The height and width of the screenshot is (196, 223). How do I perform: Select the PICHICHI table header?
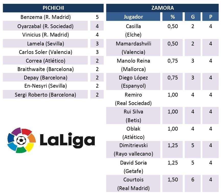tap(53, 8)
